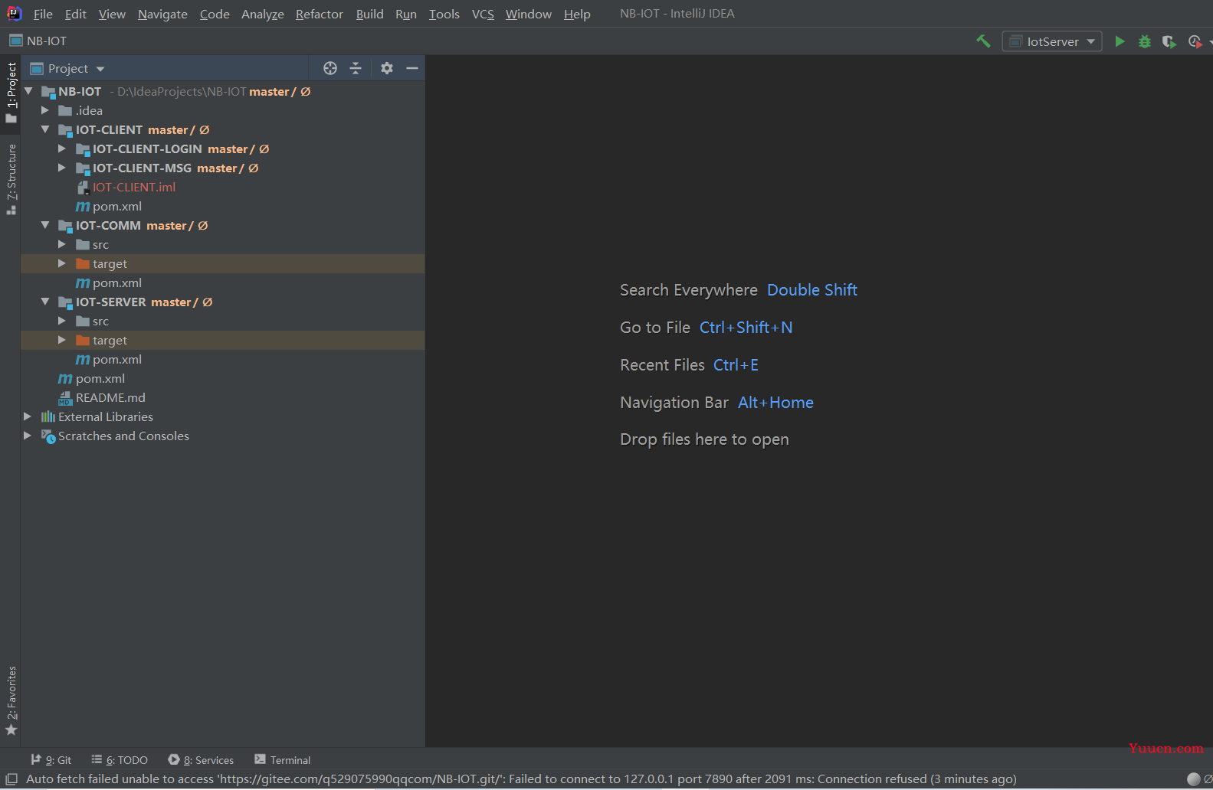Select pom.xml under IOT-SERVER
This screenshot has height=790, width=1213.
(117, 360)
